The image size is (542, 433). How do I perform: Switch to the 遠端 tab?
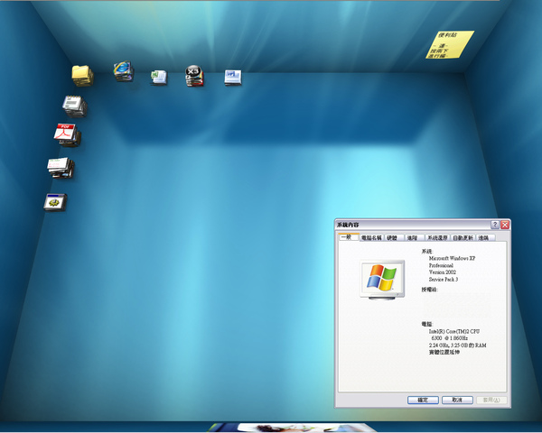click(x=485, y=237)
